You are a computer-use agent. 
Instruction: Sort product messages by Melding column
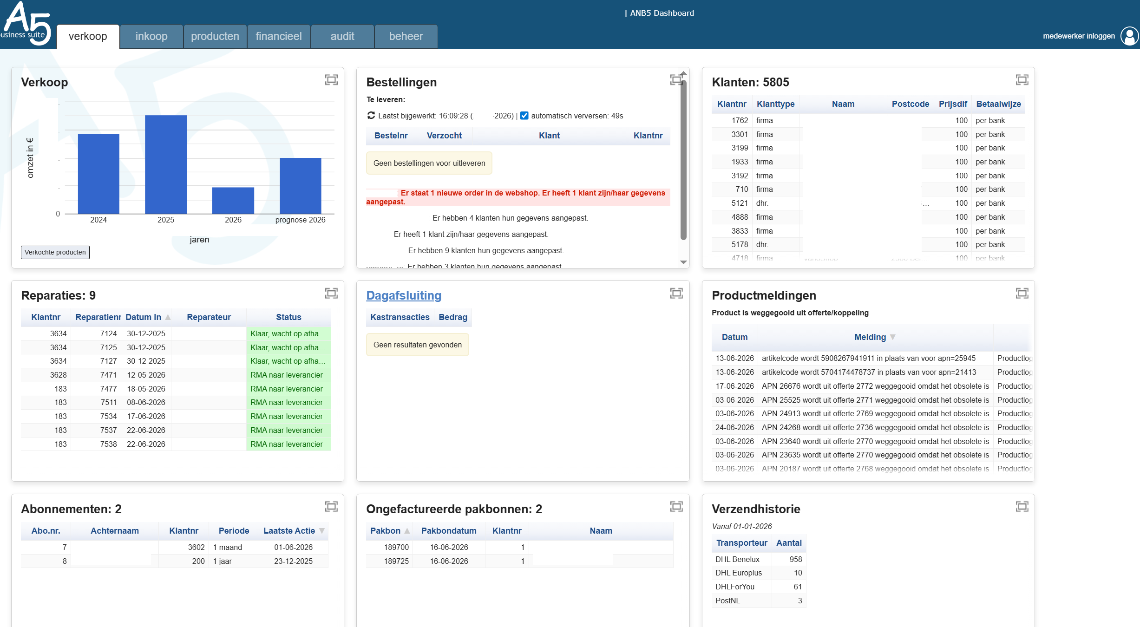(x=875, y=337)
